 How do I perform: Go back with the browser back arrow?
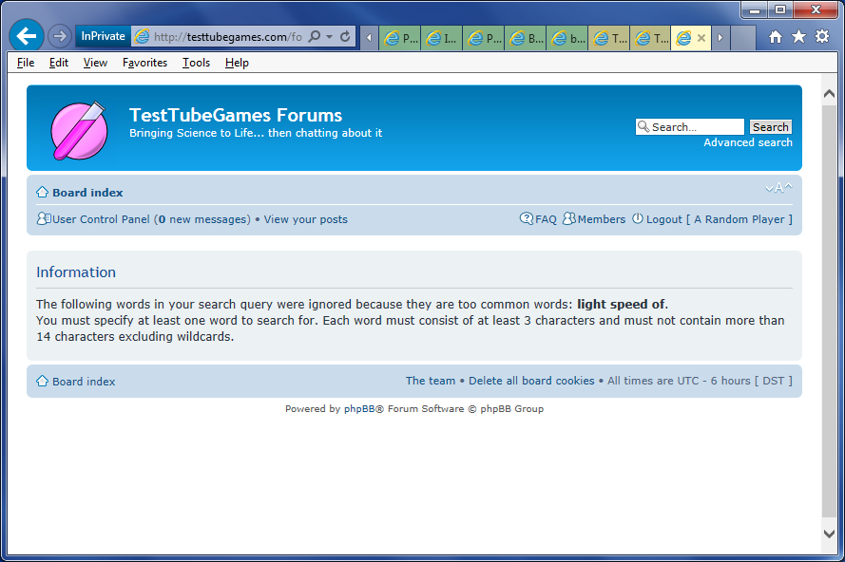[x=26, y=36]
